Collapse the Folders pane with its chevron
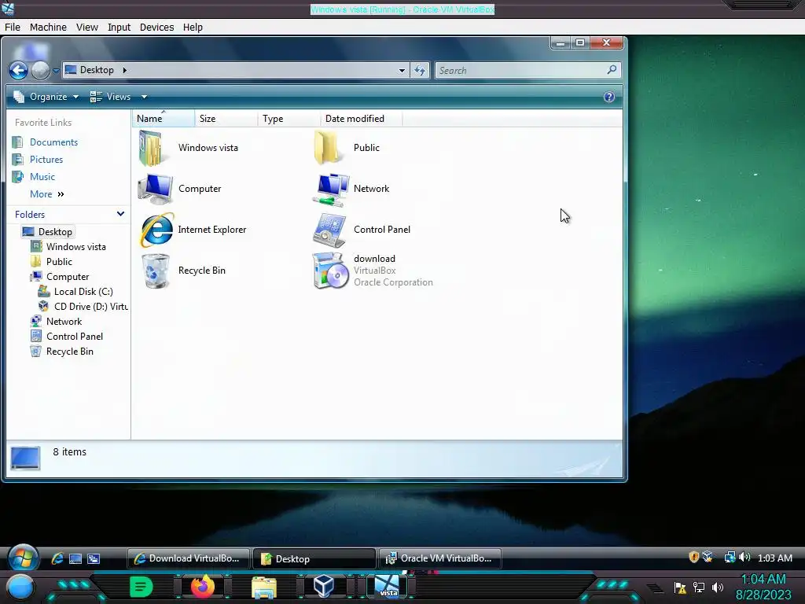 coord(120,214)
